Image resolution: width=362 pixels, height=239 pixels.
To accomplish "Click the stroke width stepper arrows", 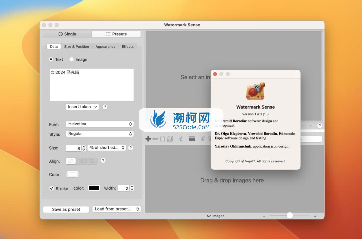I will point(132,188).
